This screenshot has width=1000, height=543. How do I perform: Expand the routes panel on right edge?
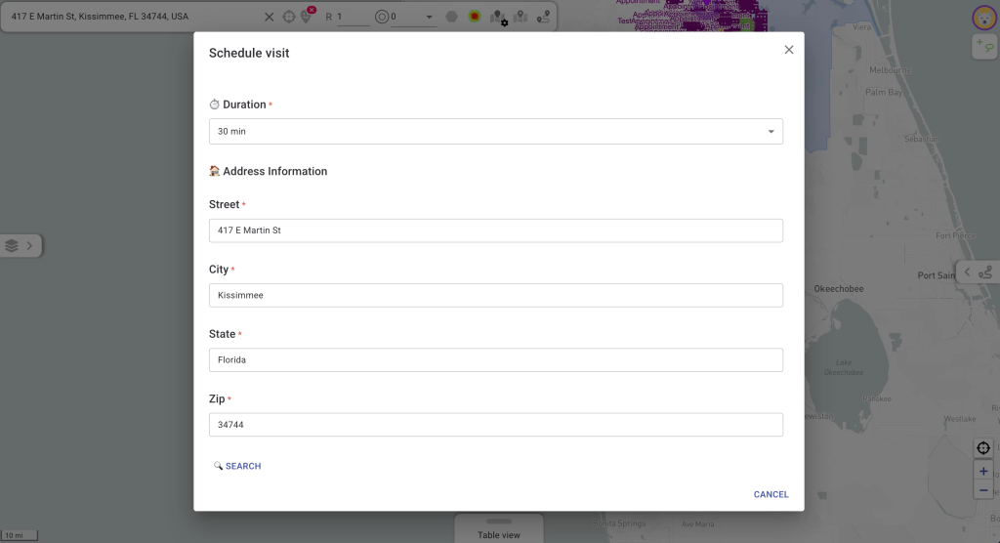(977, 272)
